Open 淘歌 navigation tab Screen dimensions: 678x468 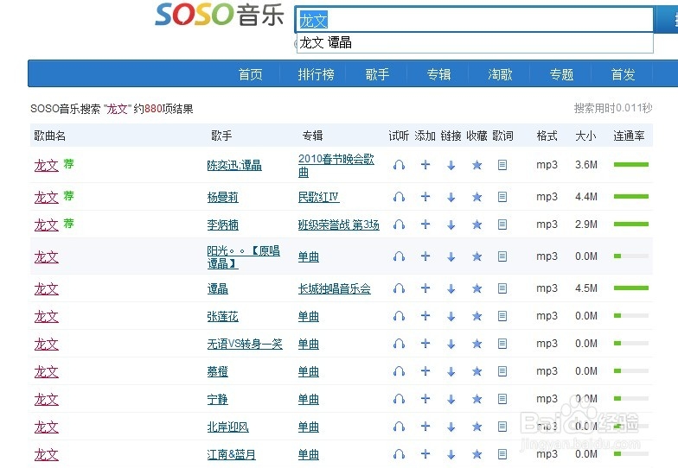click(500, 74)
